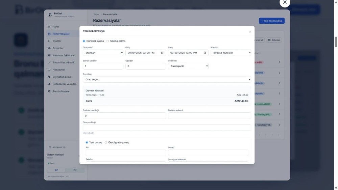This screenshot has height=190, width=338.
Task: Click the Sistem Rəhbəri user name
Action: (x=55, y=155)
